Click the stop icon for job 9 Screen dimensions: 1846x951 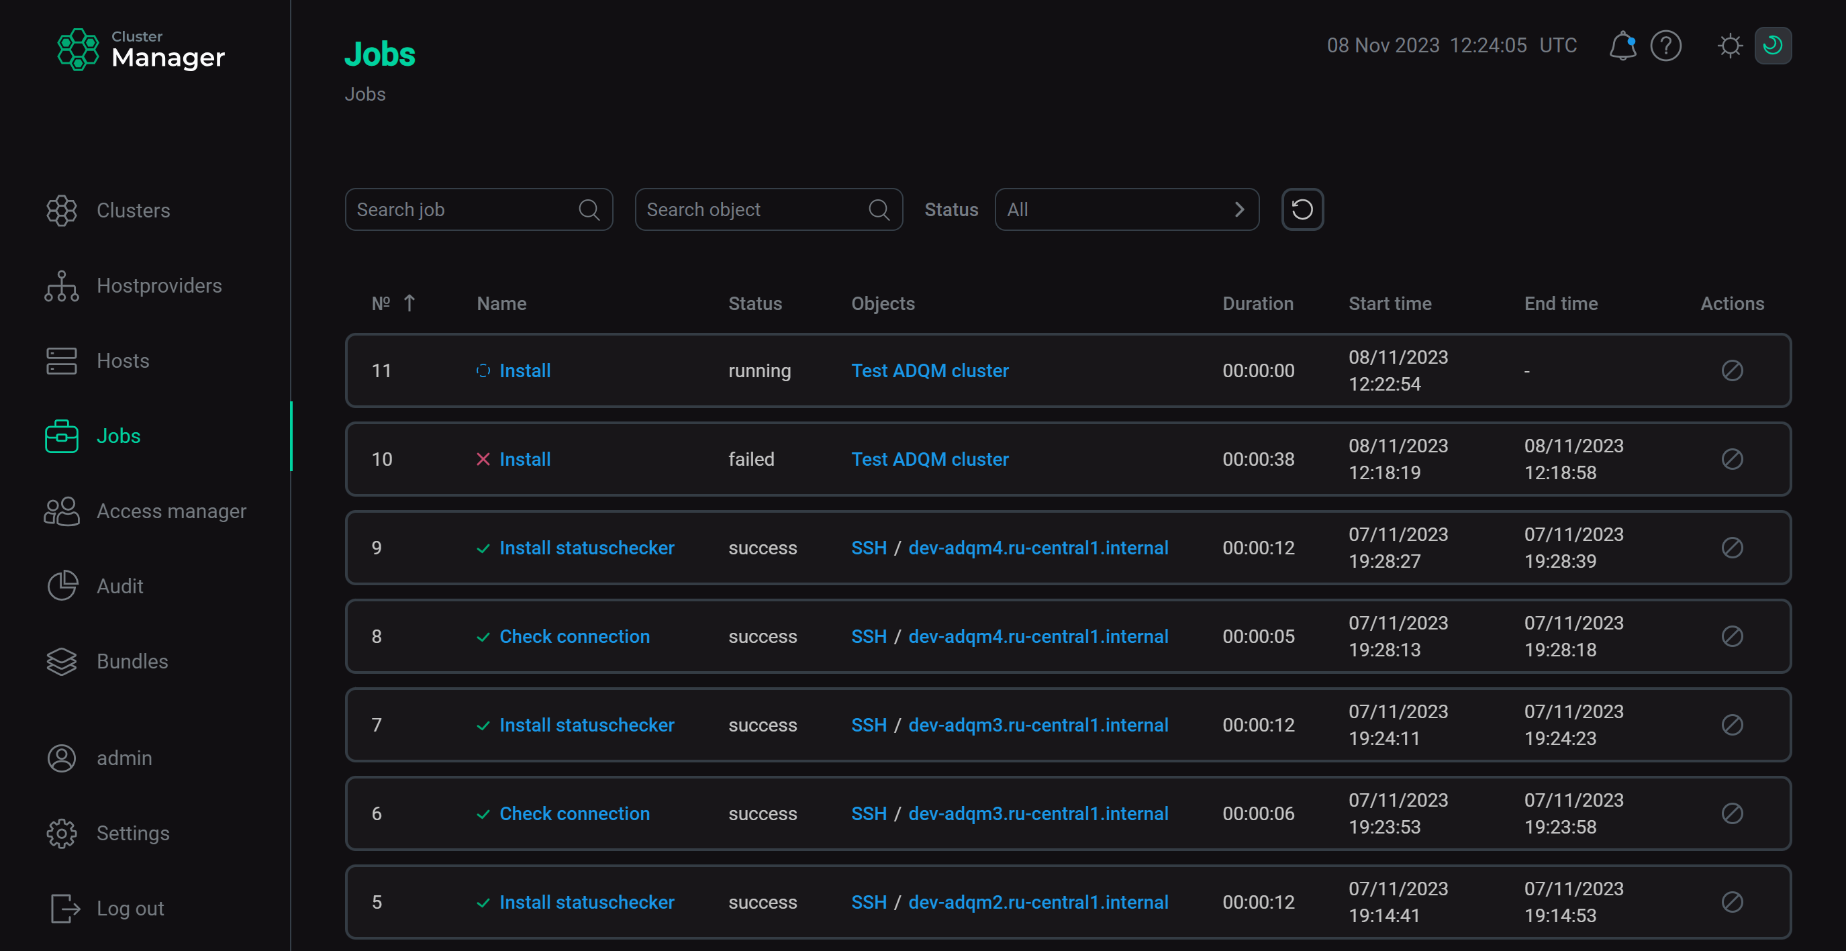[x=1732, y=548]
